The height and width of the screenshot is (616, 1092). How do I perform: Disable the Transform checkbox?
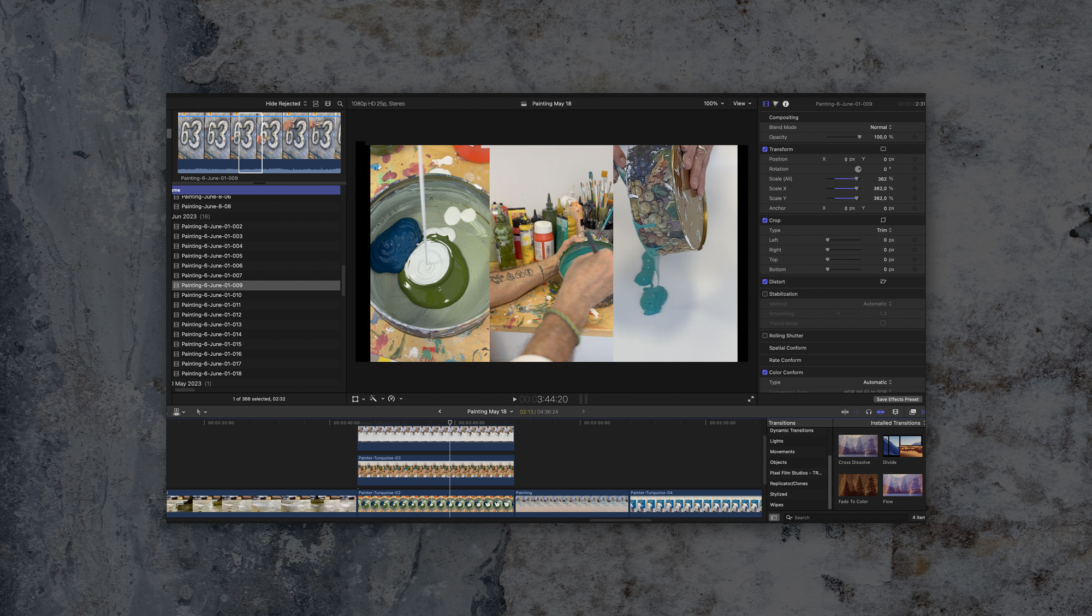pos(765,149)
